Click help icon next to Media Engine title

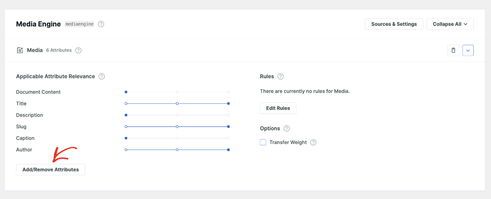(x=101, y=24)
